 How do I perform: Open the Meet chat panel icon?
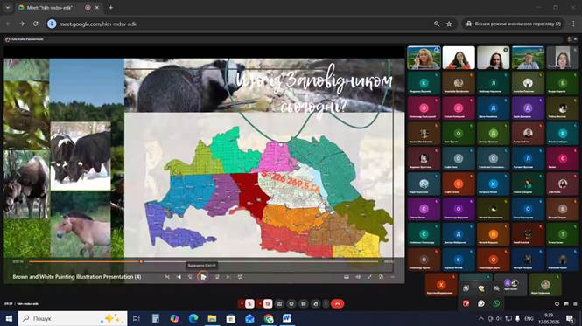[566, 304]
